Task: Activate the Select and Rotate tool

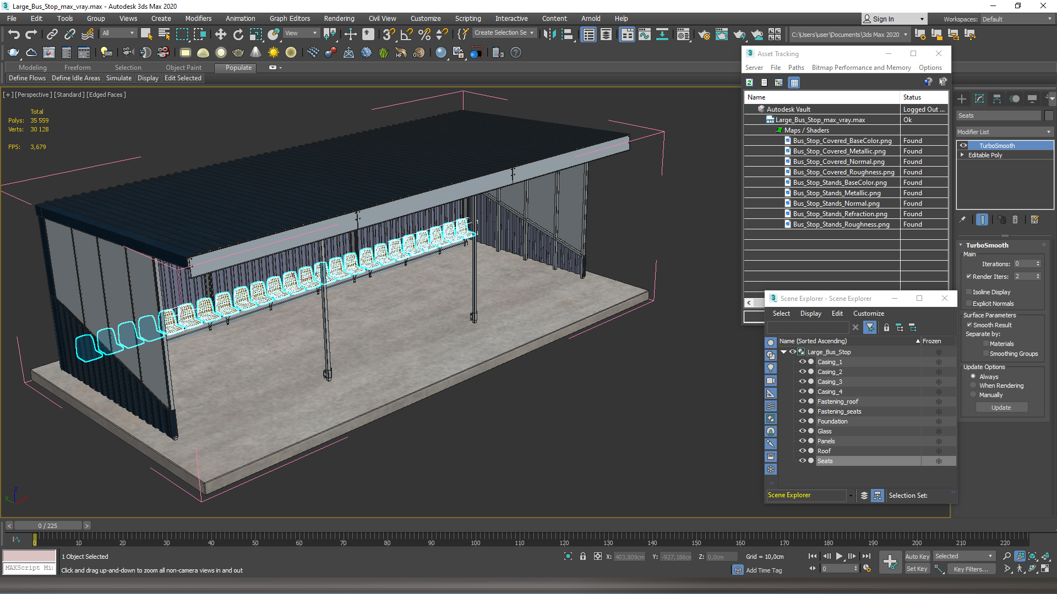Action: [238, 34]
